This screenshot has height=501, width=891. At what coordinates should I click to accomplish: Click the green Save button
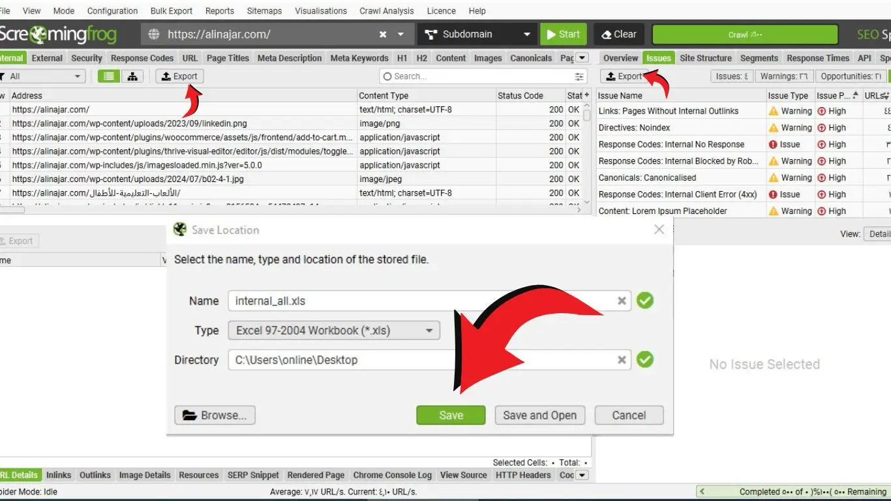coord(451,416)
